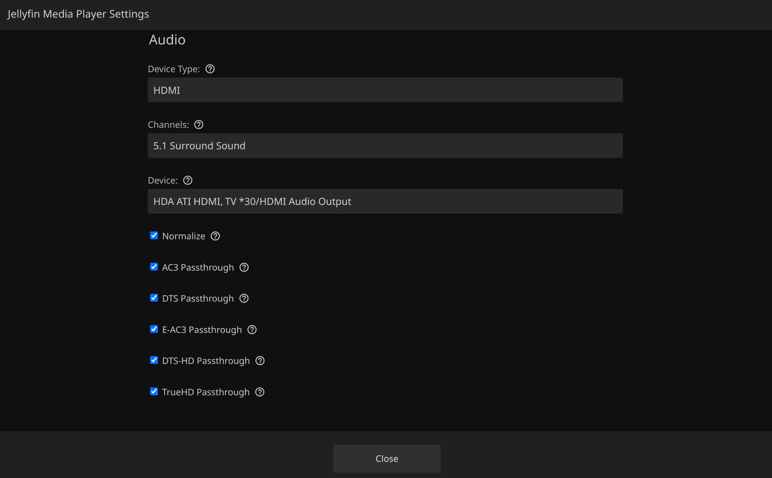This screenshot has height=478, width=772.
Task: Open Normalize help tooltip icon
Action: click(x=215, y=236)
